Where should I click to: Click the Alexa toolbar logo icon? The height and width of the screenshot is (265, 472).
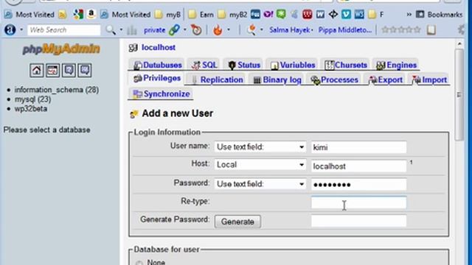click(10, 29)
